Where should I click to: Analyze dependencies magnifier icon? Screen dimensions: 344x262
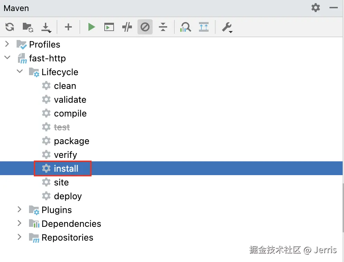tap(185, 27)
